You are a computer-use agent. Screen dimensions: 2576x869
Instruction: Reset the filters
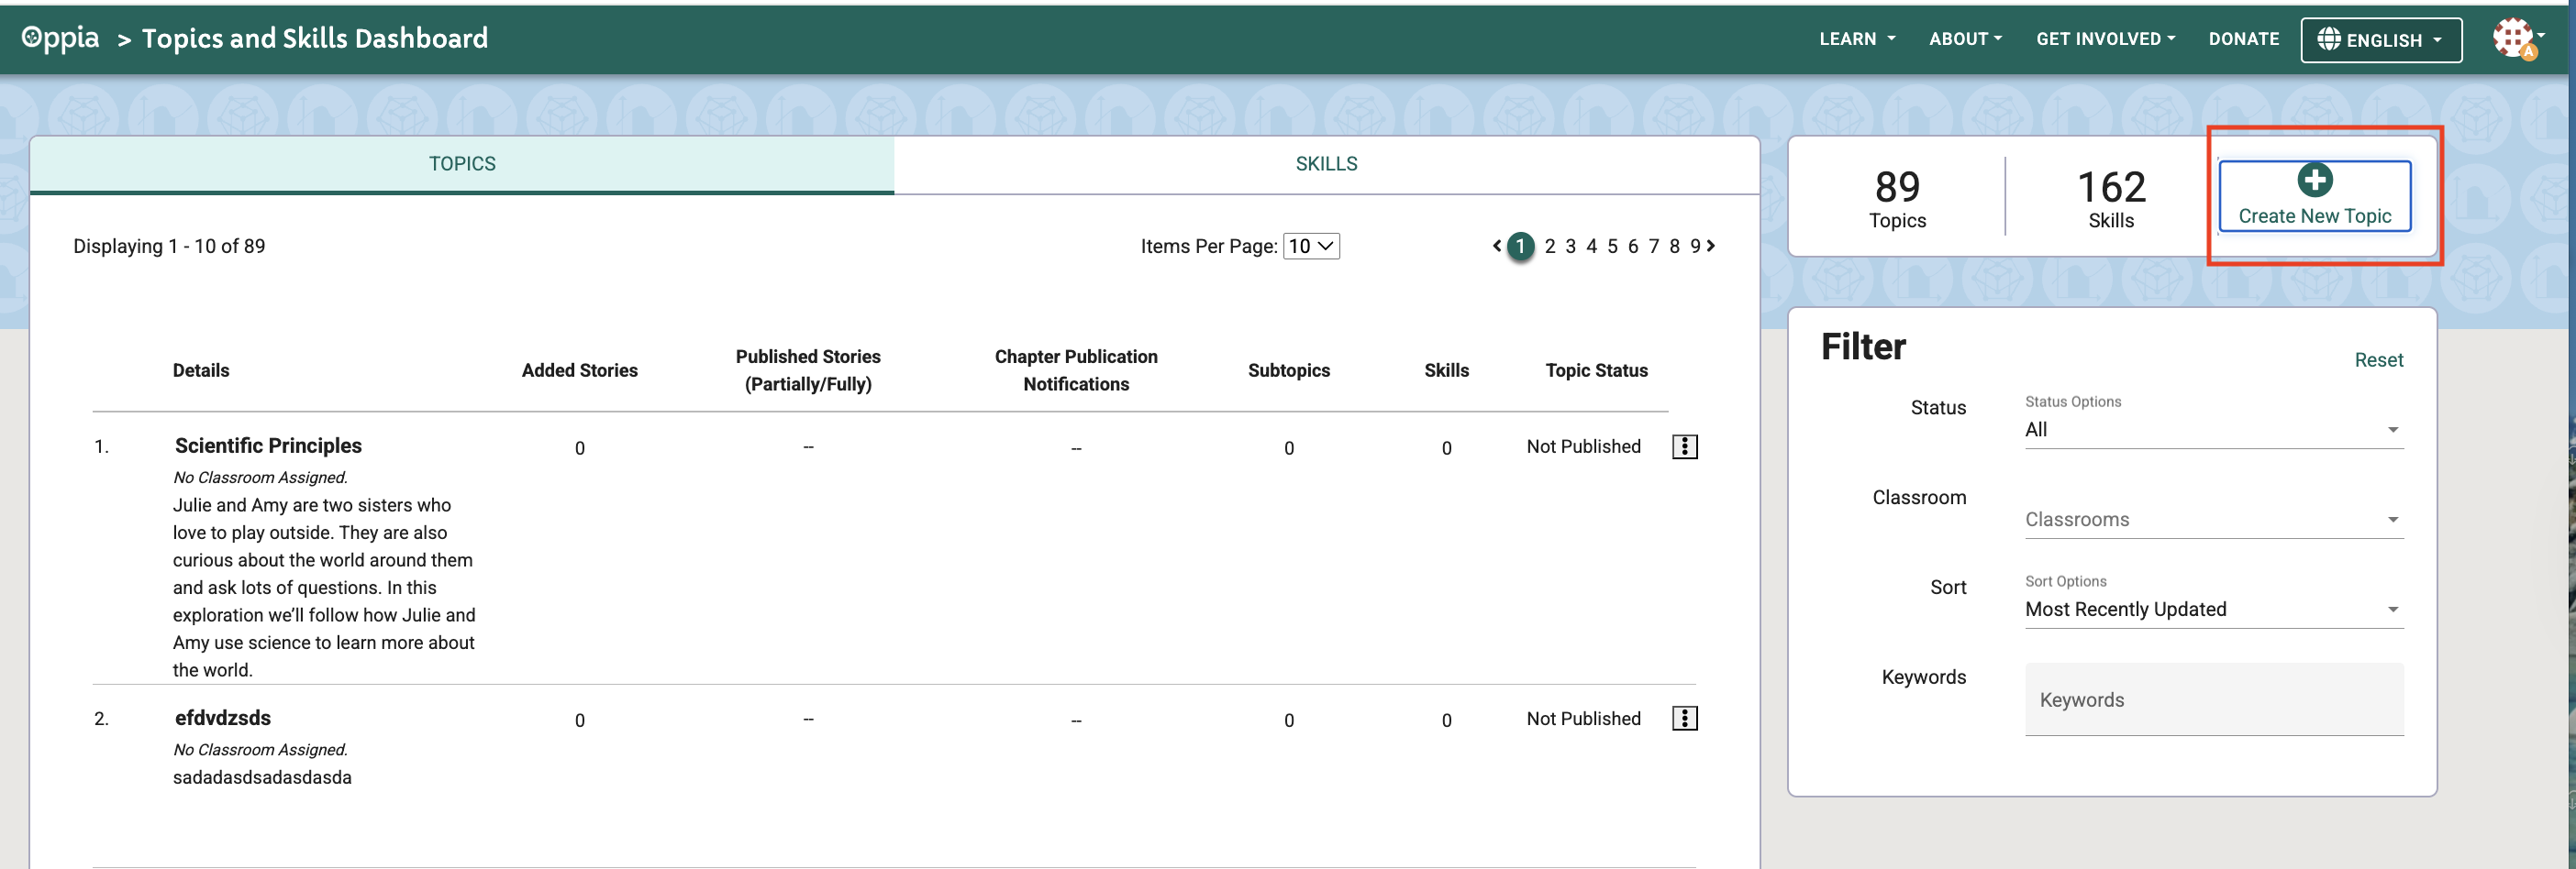point(2378,359)
